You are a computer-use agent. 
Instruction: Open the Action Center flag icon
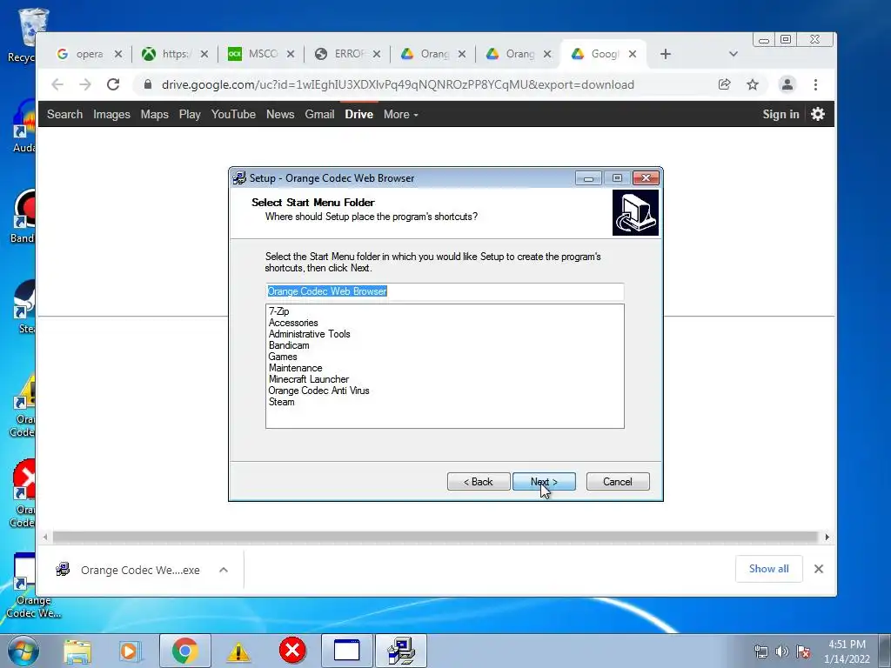coord(803,651)
